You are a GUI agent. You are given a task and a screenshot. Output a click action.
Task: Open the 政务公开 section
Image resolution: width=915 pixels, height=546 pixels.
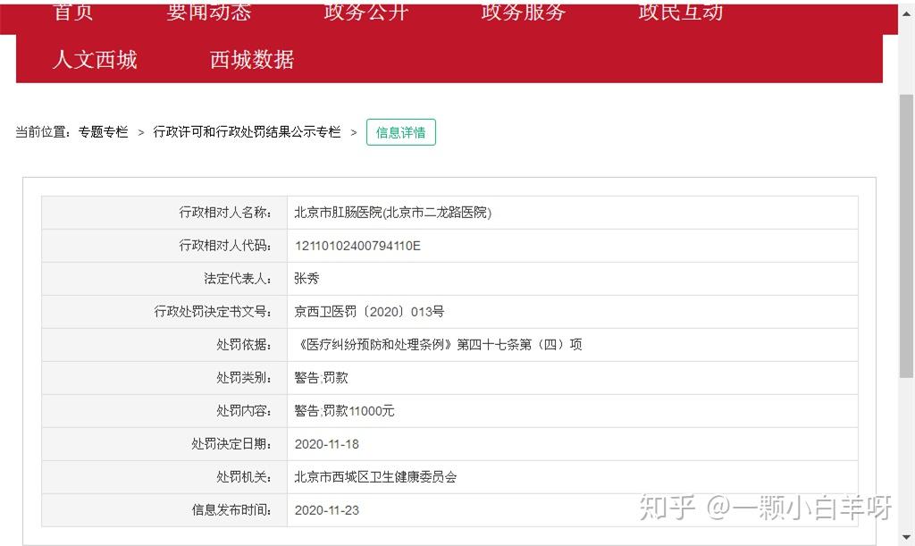pos(365,12)
